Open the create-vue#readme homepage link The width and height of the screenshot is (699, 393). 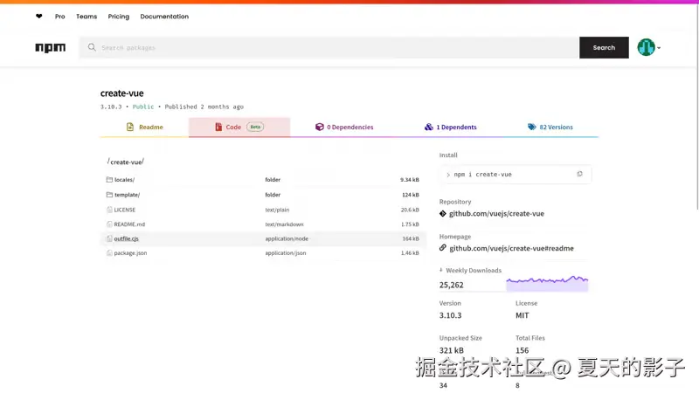tap(511, 248)
